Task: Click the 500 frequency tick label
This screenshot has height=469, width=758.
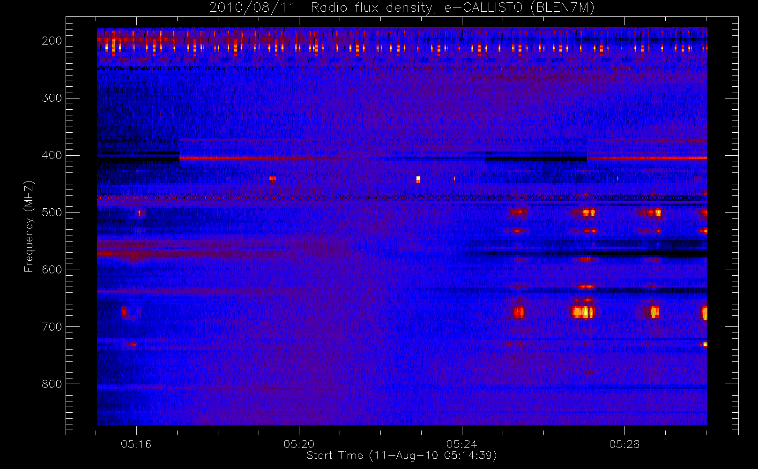Action: (x=52, y=212)
